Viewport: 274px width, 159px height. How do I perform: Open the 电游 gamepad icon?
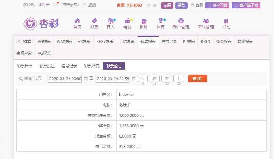point(128,21)
